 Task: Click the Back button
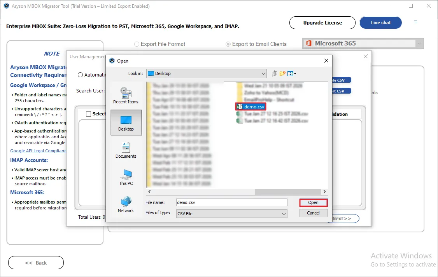[36, 263]
